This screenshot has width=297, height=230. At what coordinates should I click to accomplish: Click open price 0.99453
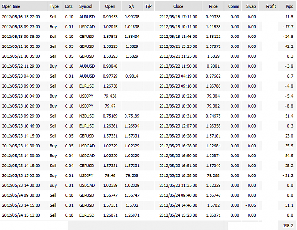[x=110, y=17]
